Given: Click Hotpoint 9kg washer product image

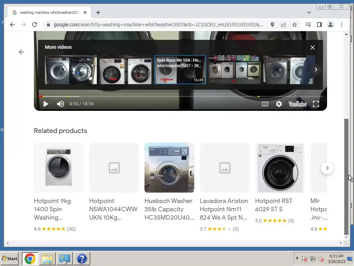Looking at the screenshot, I should [59, 168].
